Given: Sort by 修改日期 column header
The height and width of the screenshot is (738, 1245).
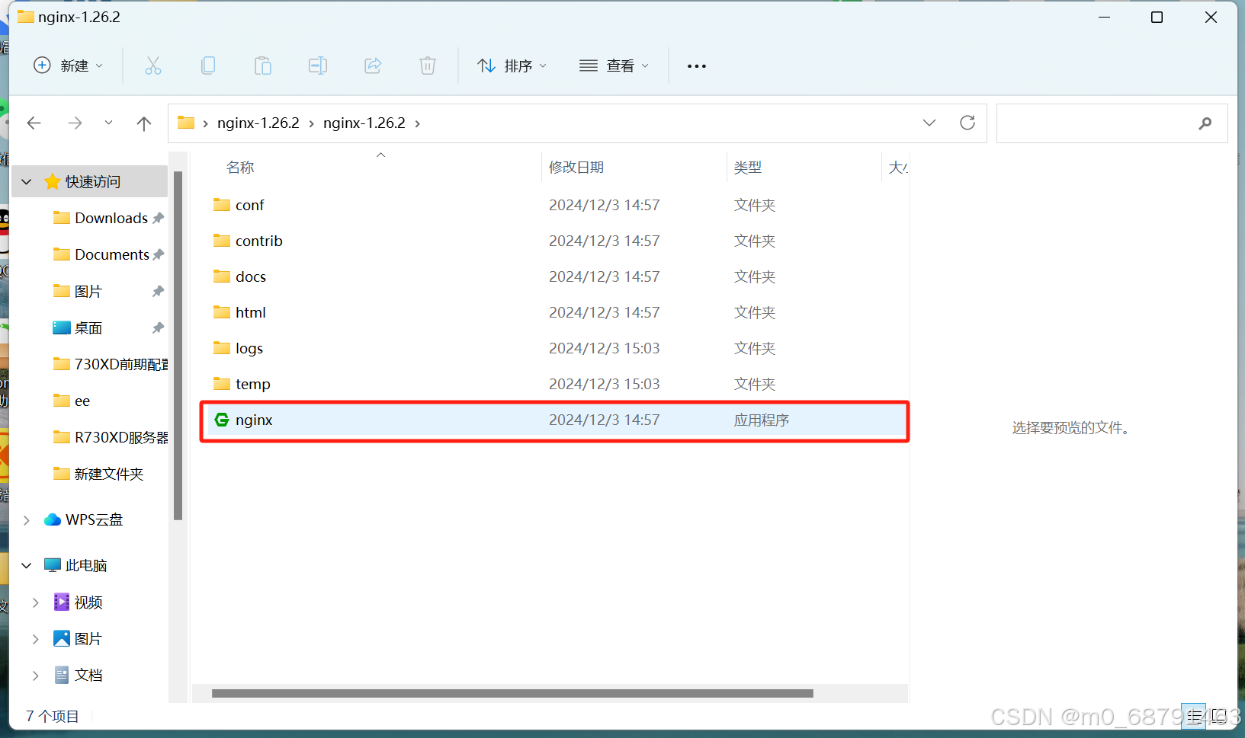Looking at the screenshot, I should click(x=576, y=167).
